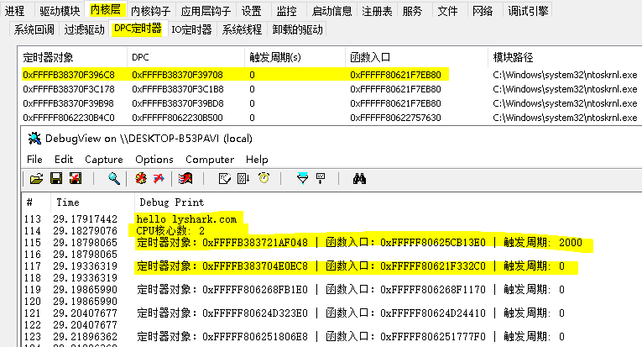
Task: Open the Edit menu in DebugView
Action: click(64, 160)
